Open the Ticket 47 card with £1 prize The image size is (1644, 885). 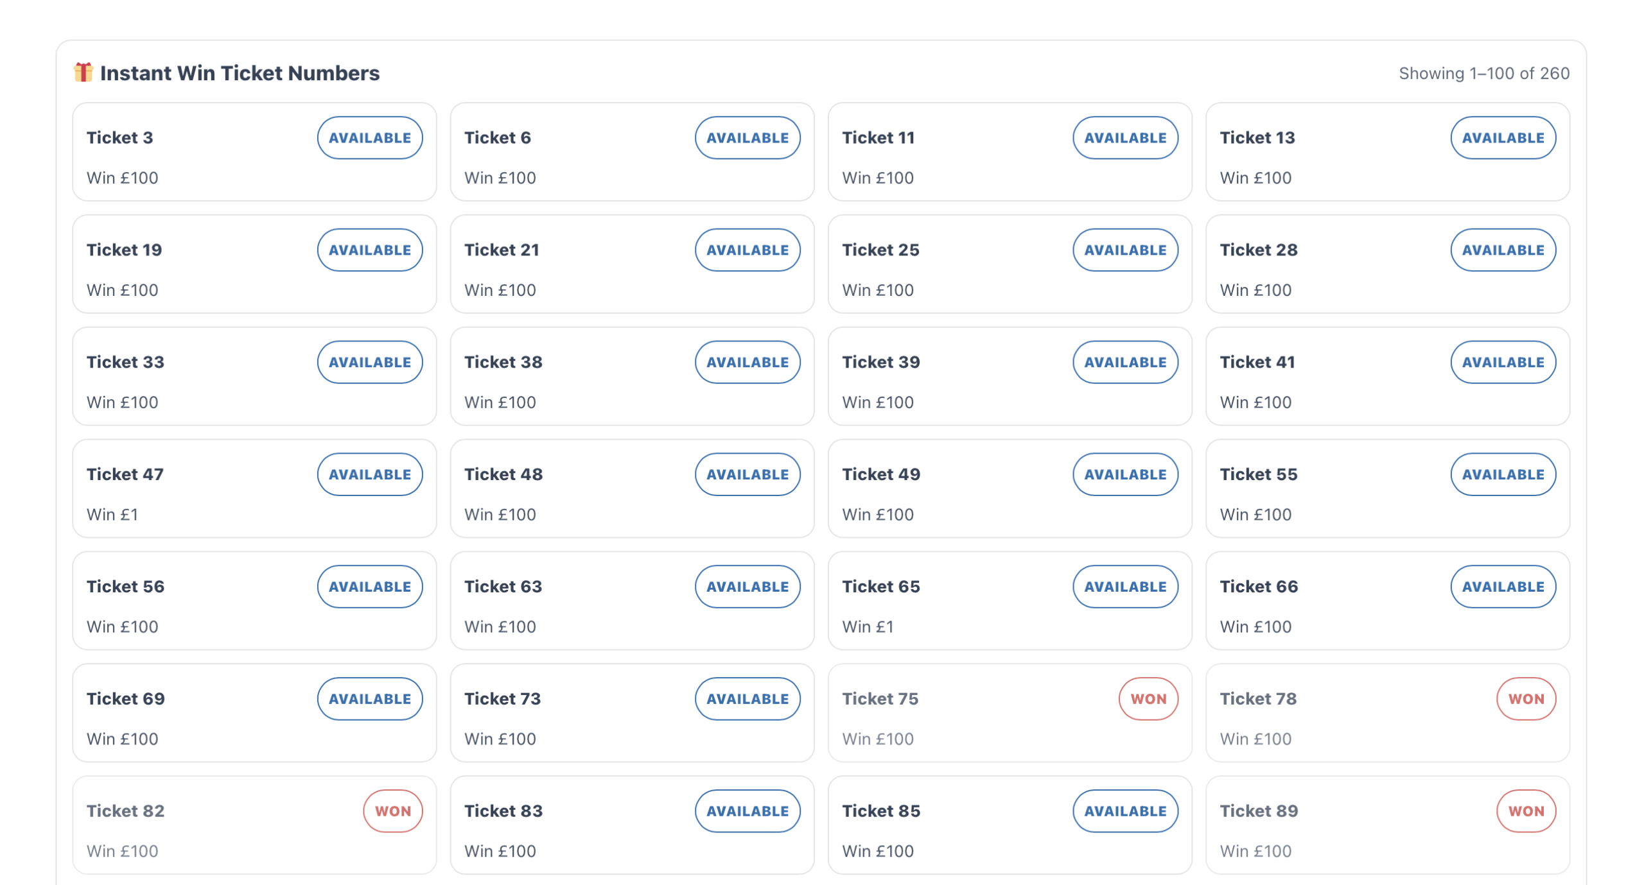(x=254, y=488)
